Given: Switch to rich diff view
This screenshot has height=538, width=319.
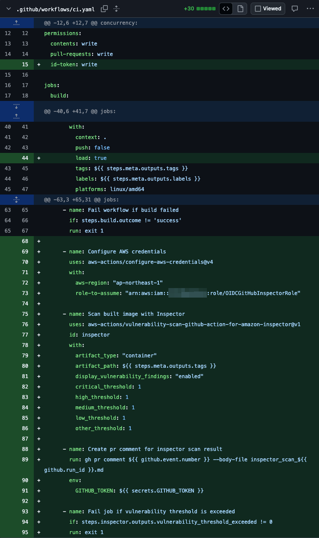Looking at the screenshot, I should (240, 9).
